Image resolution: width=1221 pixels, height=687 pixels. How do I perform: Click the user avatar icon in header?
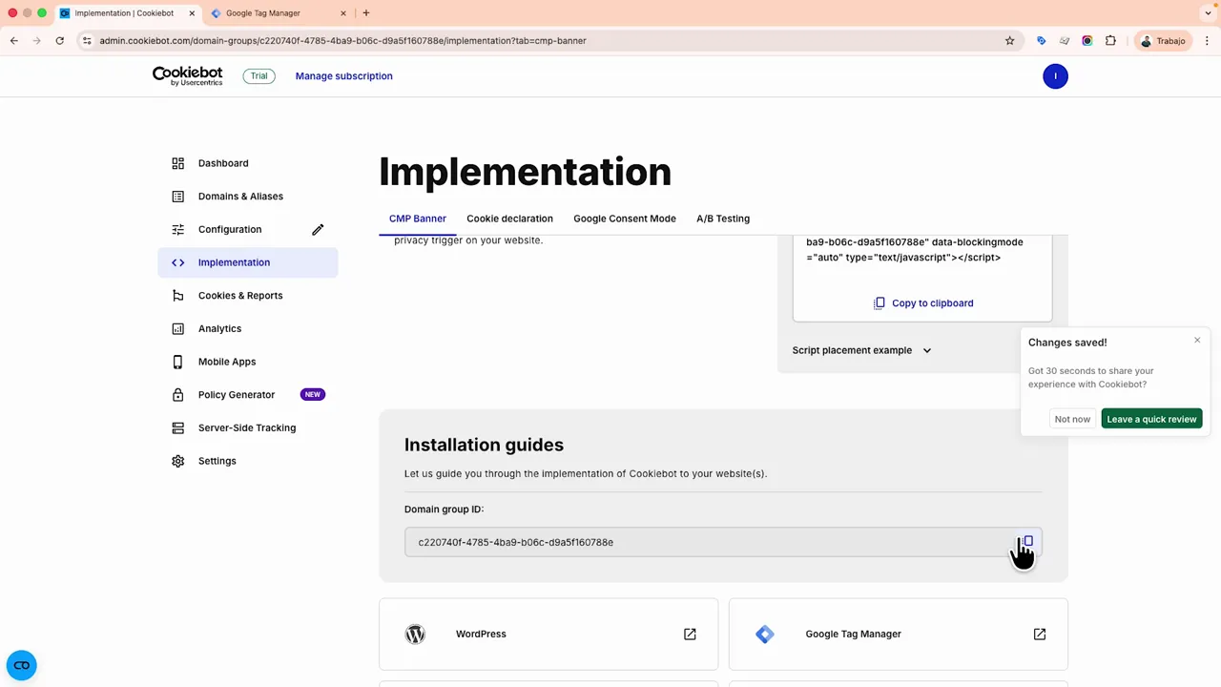point(1055,76)
